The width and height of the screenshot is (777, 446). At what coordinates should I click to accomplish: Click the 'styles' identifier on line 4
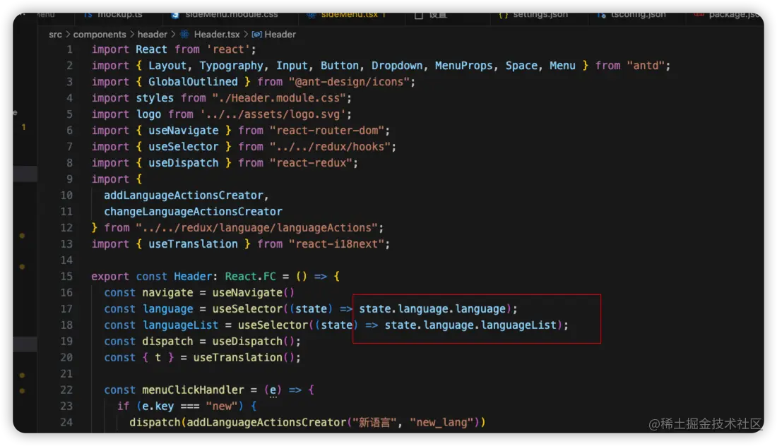(x=155, y=98)
